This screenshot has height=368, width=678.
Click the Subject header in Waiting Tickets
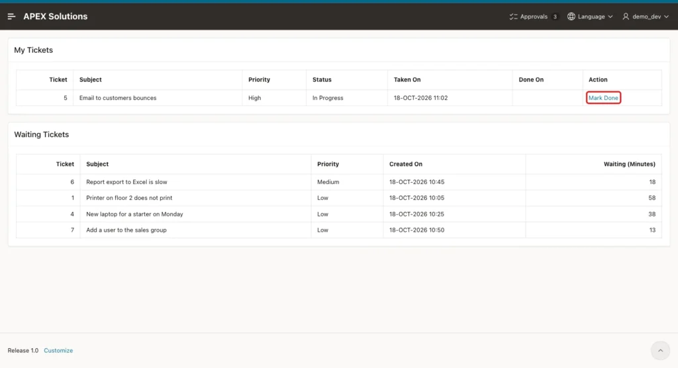(x=97, y=164)
